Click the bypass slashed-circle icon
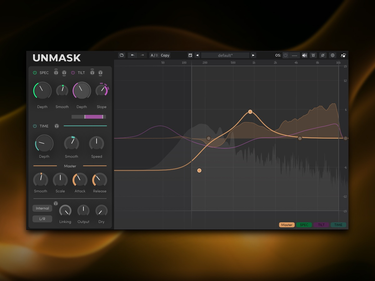This screenshot has width=375, height=281. [x=323, y=55]
